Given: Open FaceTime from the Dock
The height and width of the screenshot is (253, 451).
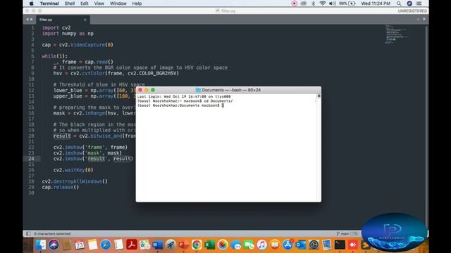Looking at the screenshot, I should [x=249, y=245].
